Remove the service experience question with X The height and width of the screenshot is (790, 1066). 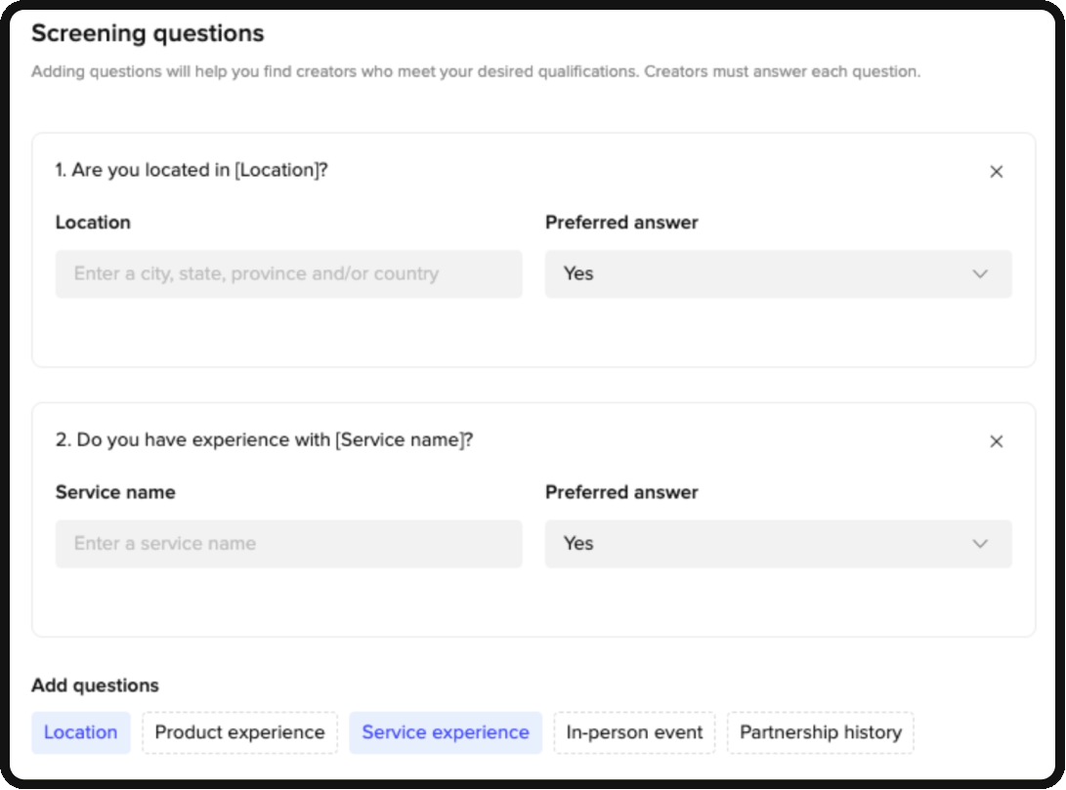[x=996, y=441]
